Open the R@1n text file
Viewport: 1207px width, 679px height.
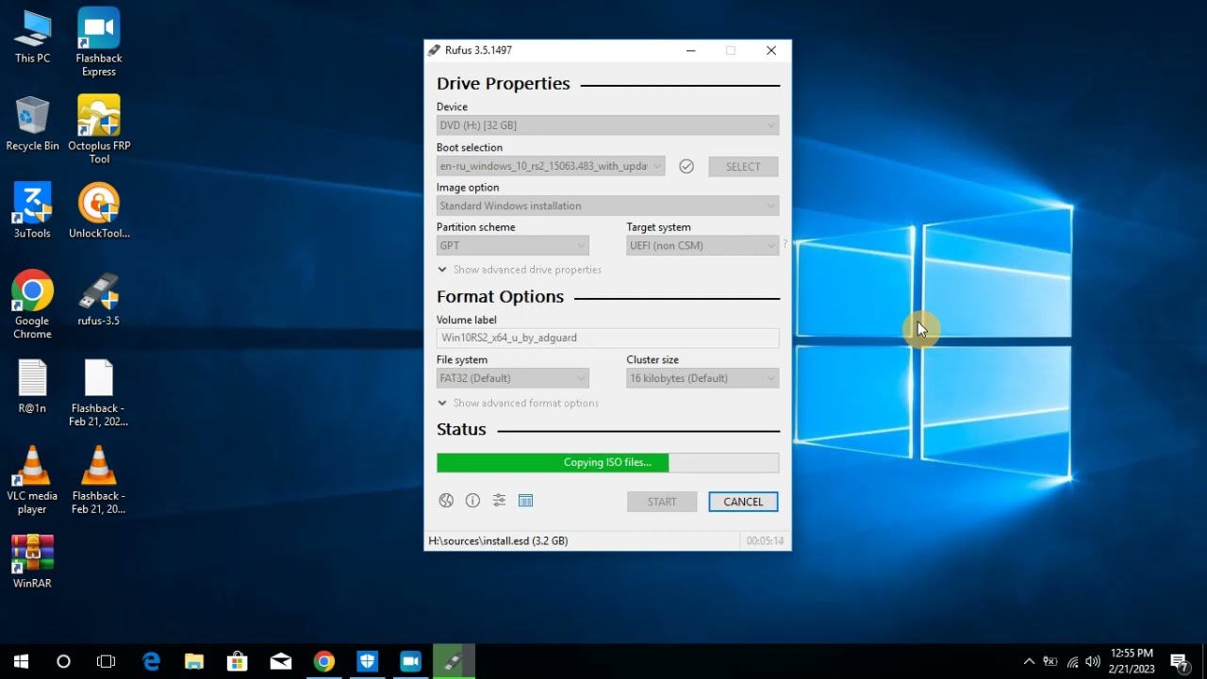(x=32, y=387)
